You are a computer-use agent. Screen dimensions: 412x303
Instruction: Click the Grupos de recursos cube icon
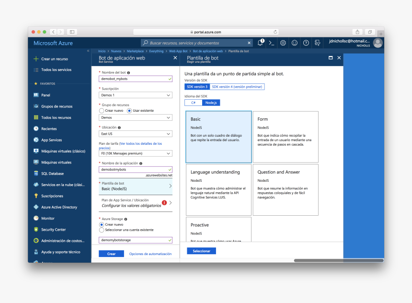click(36, 106)
